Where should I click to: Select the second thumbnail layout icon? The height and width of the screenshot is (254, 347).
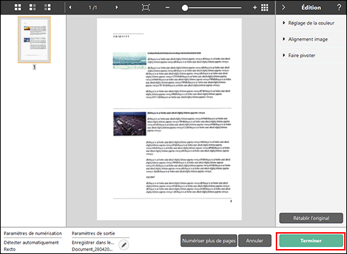click(x=32, y=8)
